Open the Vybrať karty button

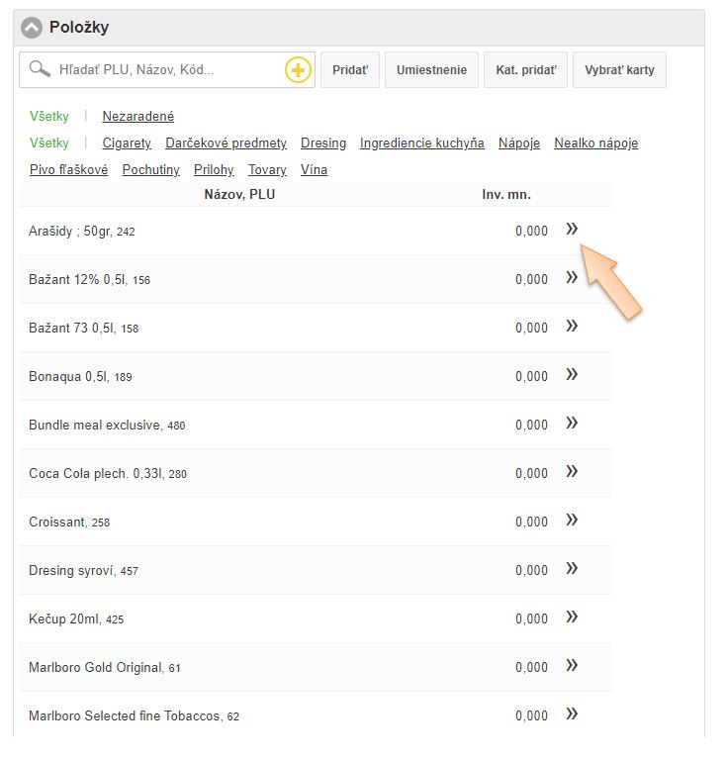click(619, 70)
